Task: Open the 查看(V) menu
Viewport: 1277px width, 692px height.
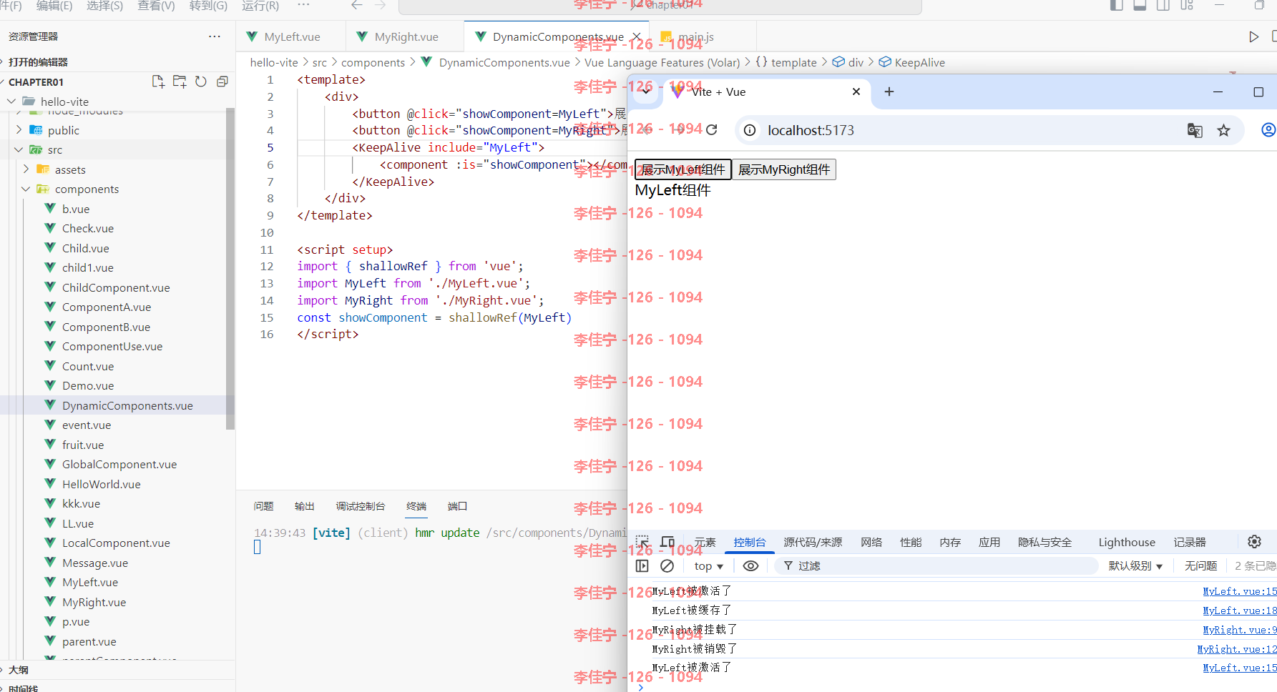Action: pyautogui.click(x=156, y=6)
